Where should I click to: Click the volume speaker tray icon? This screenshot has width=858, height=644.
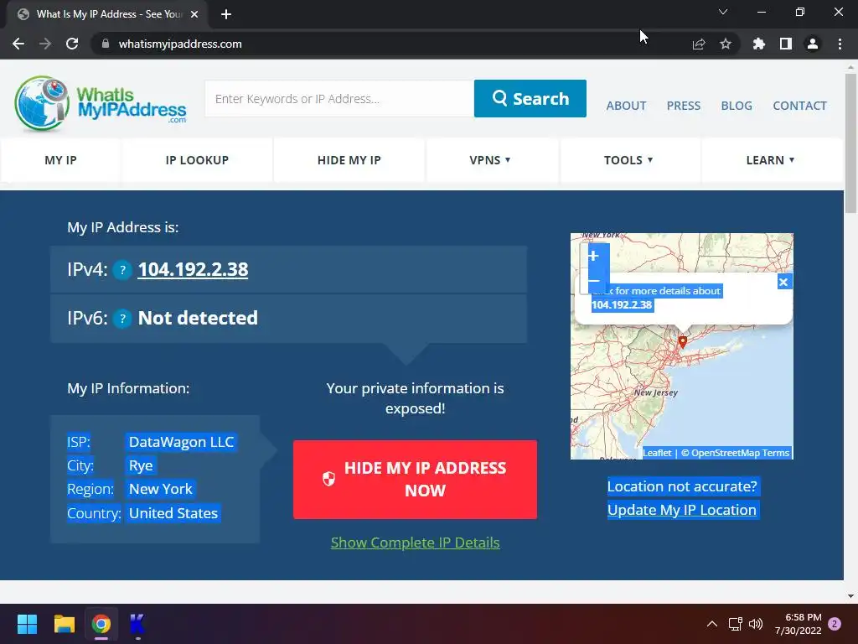point(756,624)
